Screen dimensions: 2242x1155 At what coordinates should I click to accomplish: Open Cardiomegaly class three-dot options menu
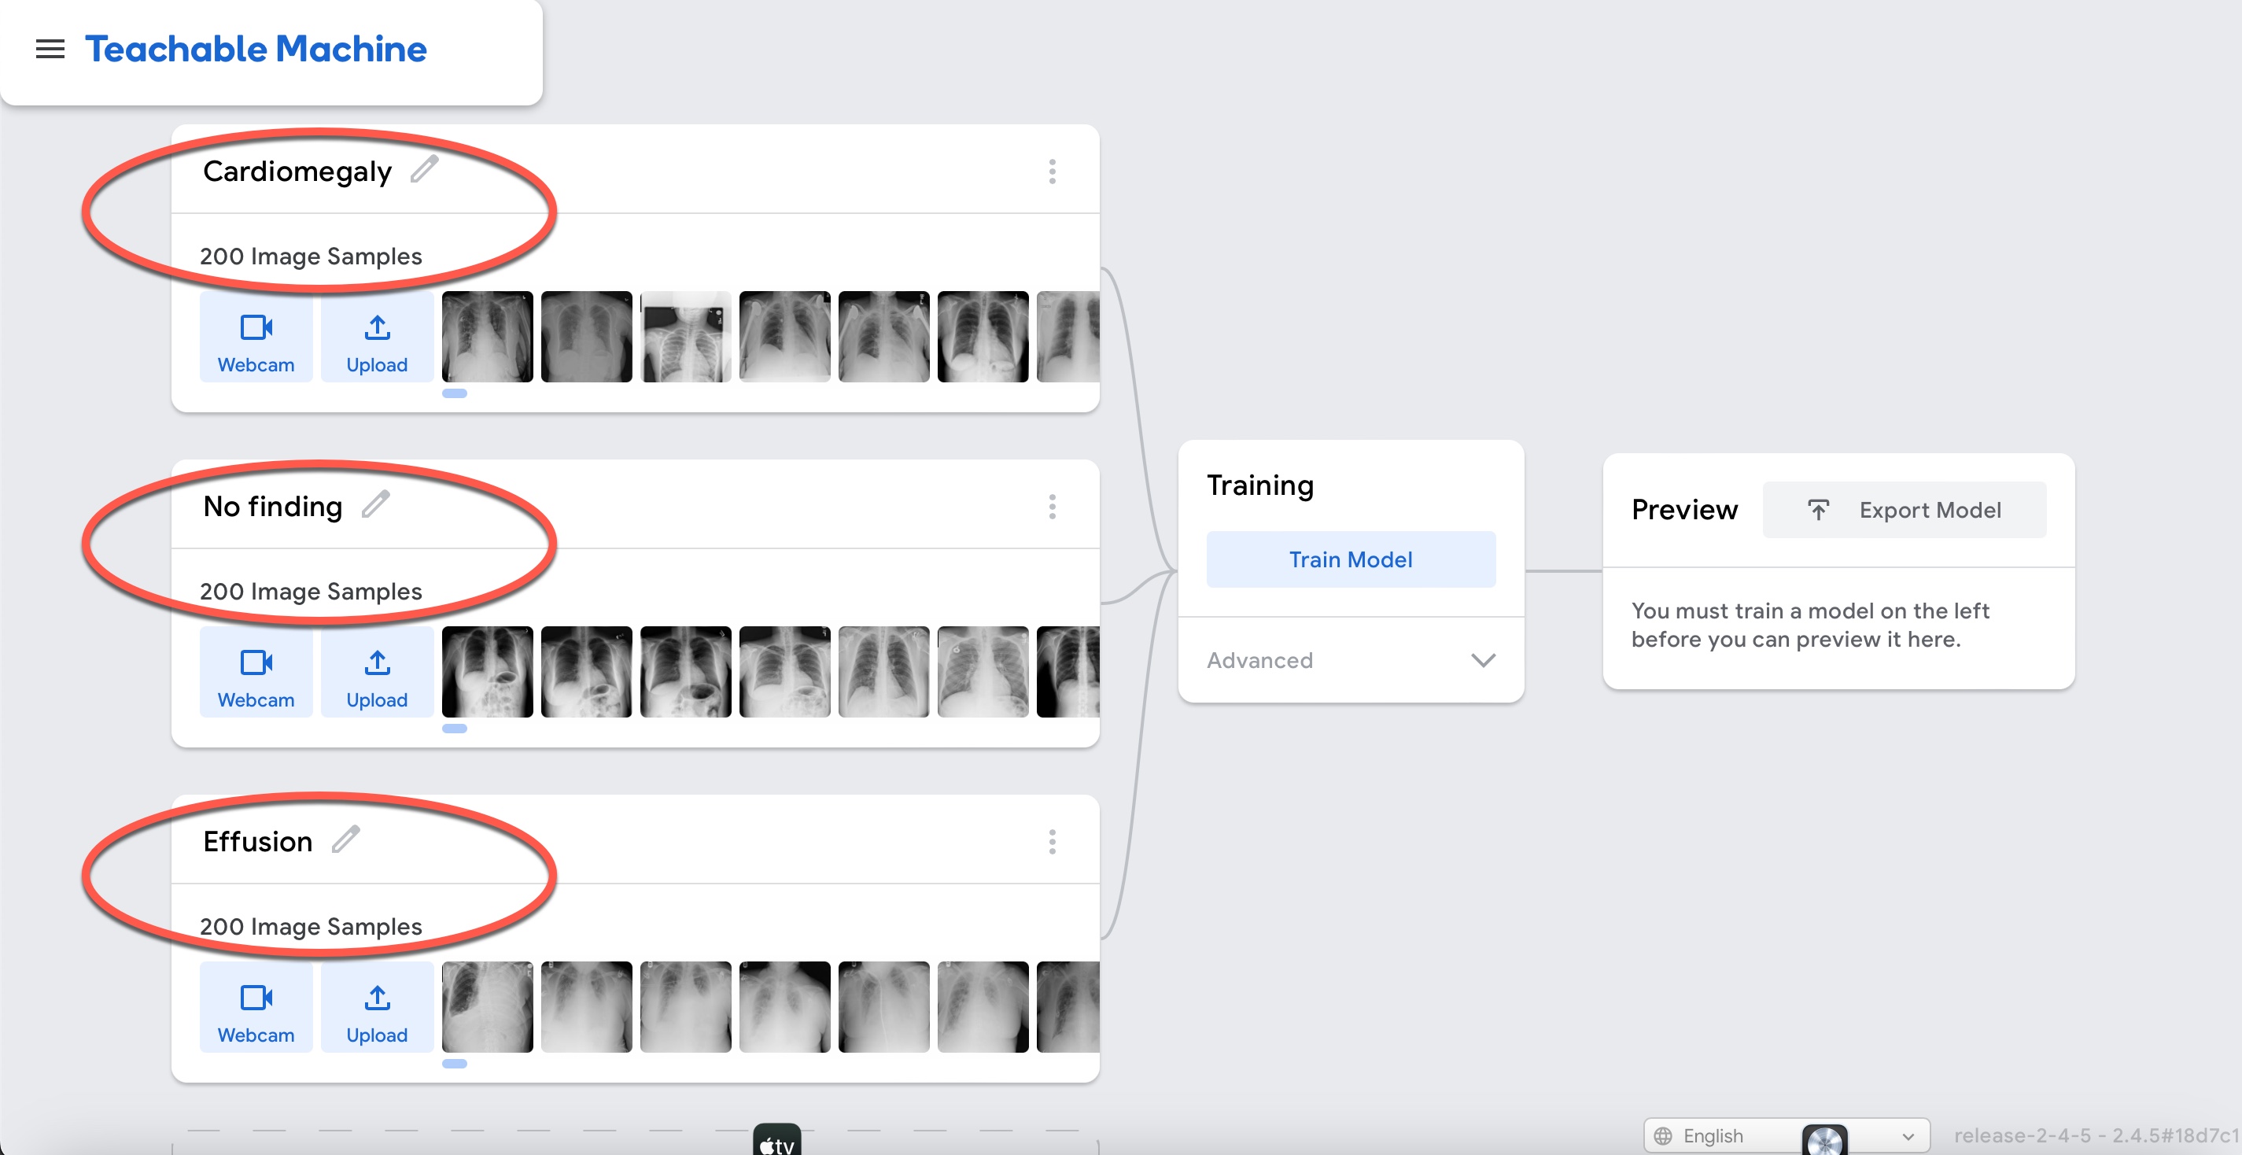(1051, 172)
